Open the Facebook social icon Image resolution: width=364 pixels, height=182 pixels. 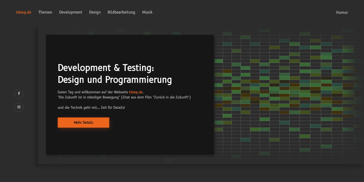coord(19,94)
